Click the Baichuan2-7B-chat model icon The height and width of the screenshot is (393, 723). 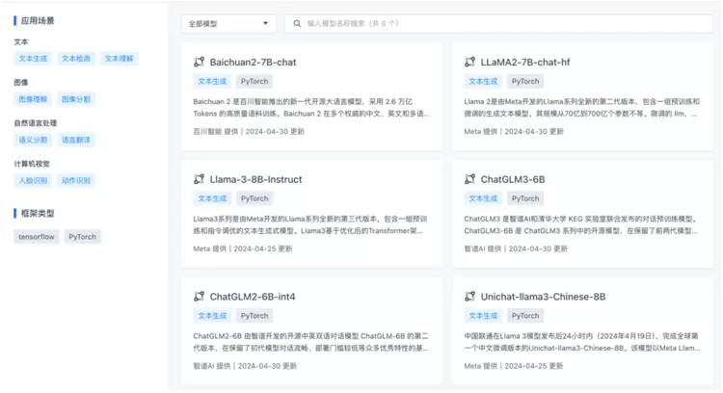(199, 62)
